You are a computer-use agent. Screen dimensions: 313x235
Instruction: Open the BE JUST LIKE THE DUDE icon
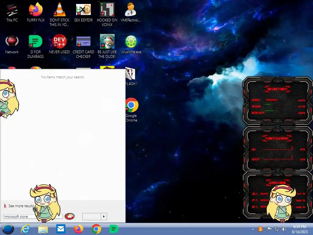pos(107,47)
